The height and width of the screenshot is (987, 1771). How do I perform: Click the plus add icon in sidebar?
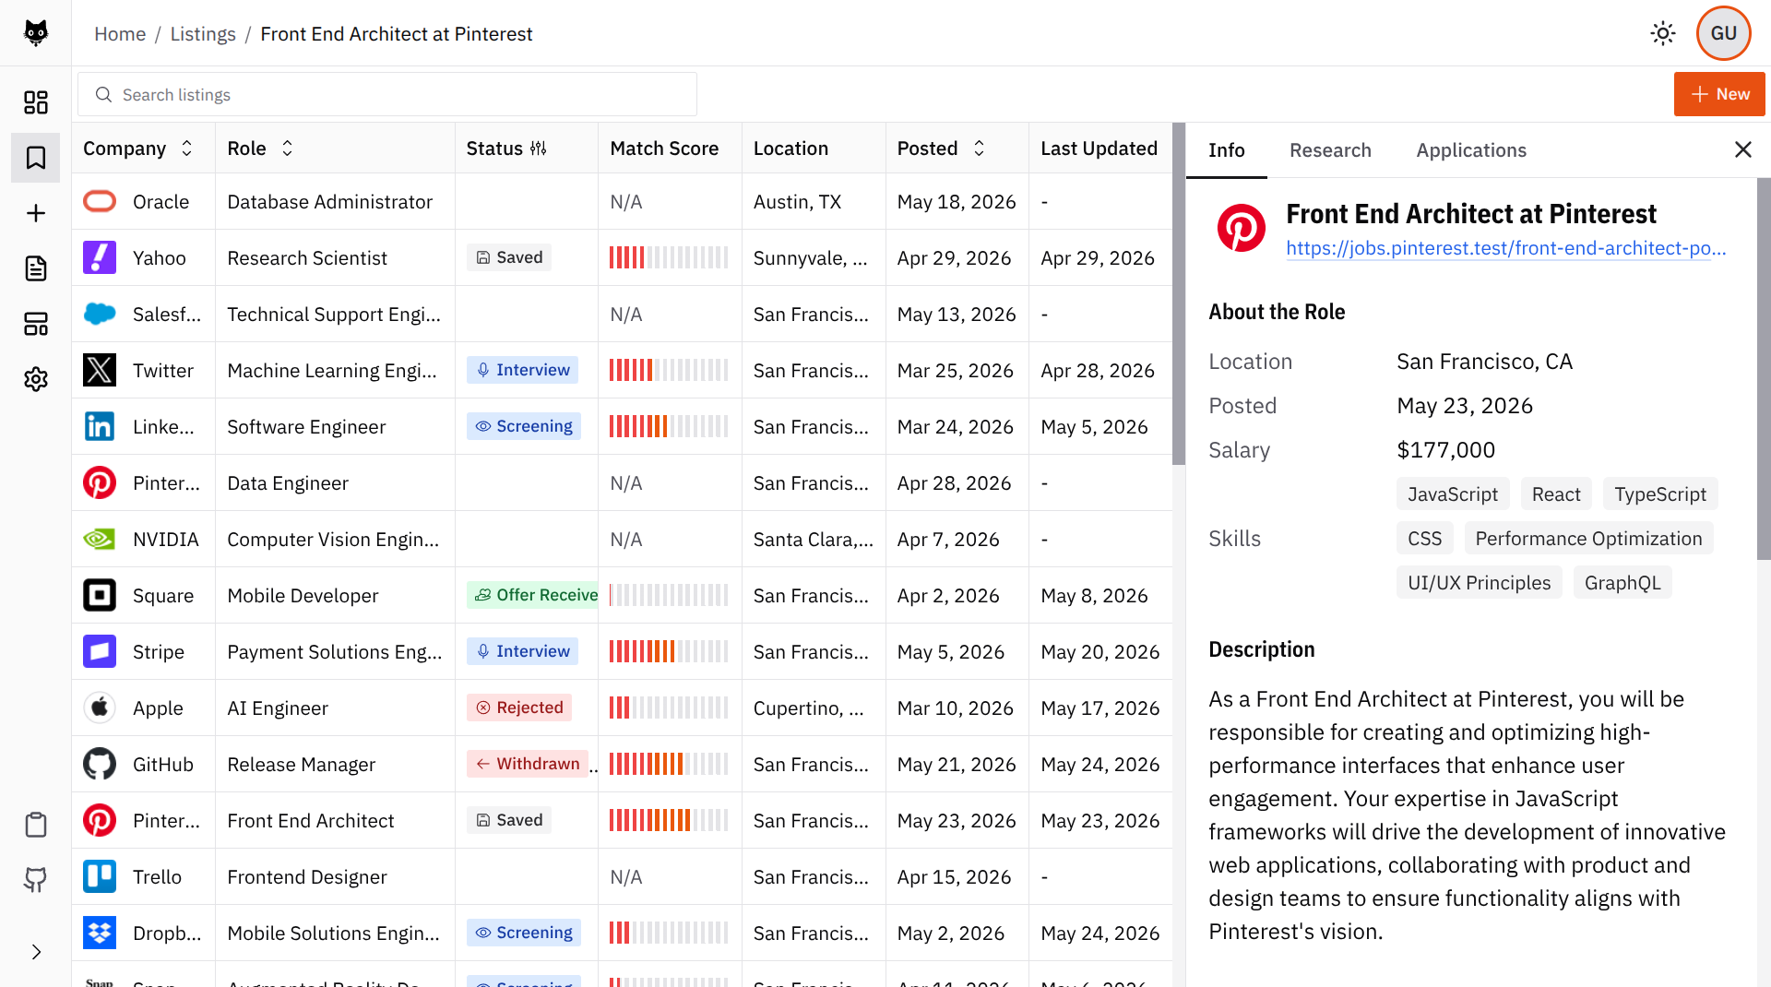36,213
